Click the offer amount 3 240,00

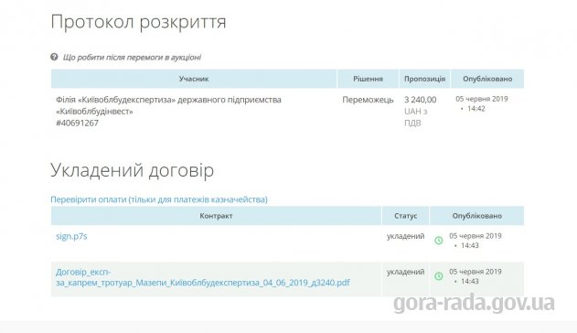(421, 100)
